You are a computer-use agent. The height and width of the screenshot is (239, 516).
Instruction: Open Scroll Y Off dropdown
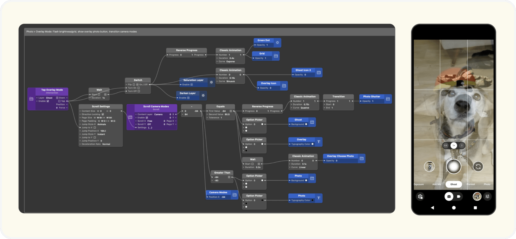coord(149,124)
